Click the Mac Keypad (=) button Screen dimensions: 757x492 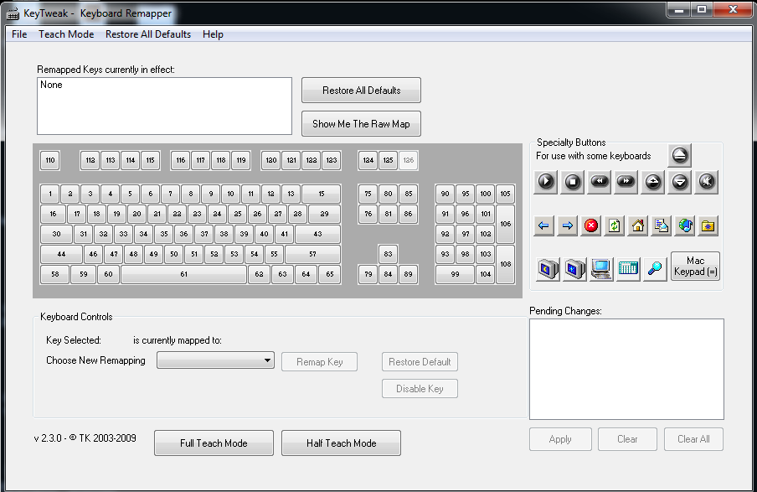pyautogui.click(x=695, y=267)
